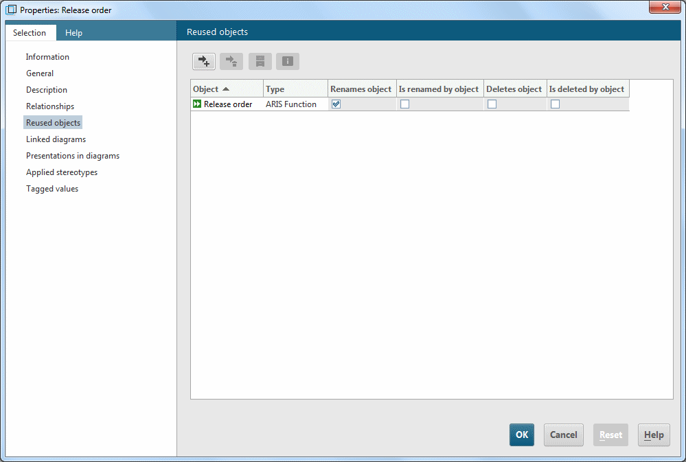Screen dimensions: 686x462
Task: Click the Cancel button
Action: (x=564, y=435)
